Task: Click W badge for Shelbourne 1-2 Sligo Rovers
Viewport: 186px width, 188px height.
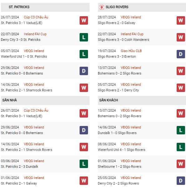Action: (181, 164)
